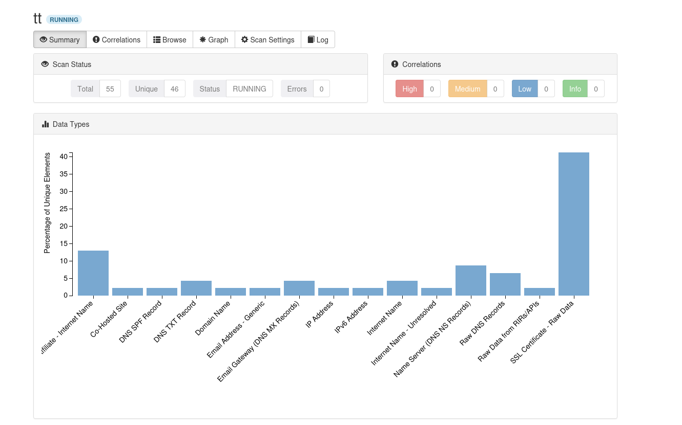Click the asterisk icon on Graph tab

[203, 39]
